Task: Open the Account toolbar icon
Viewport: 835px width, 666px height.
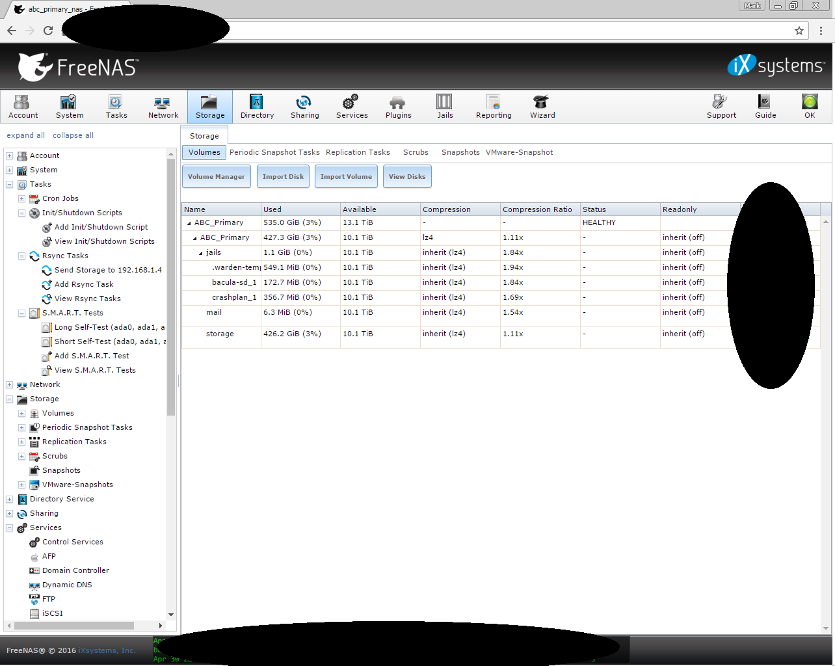Action: point(23,107)
